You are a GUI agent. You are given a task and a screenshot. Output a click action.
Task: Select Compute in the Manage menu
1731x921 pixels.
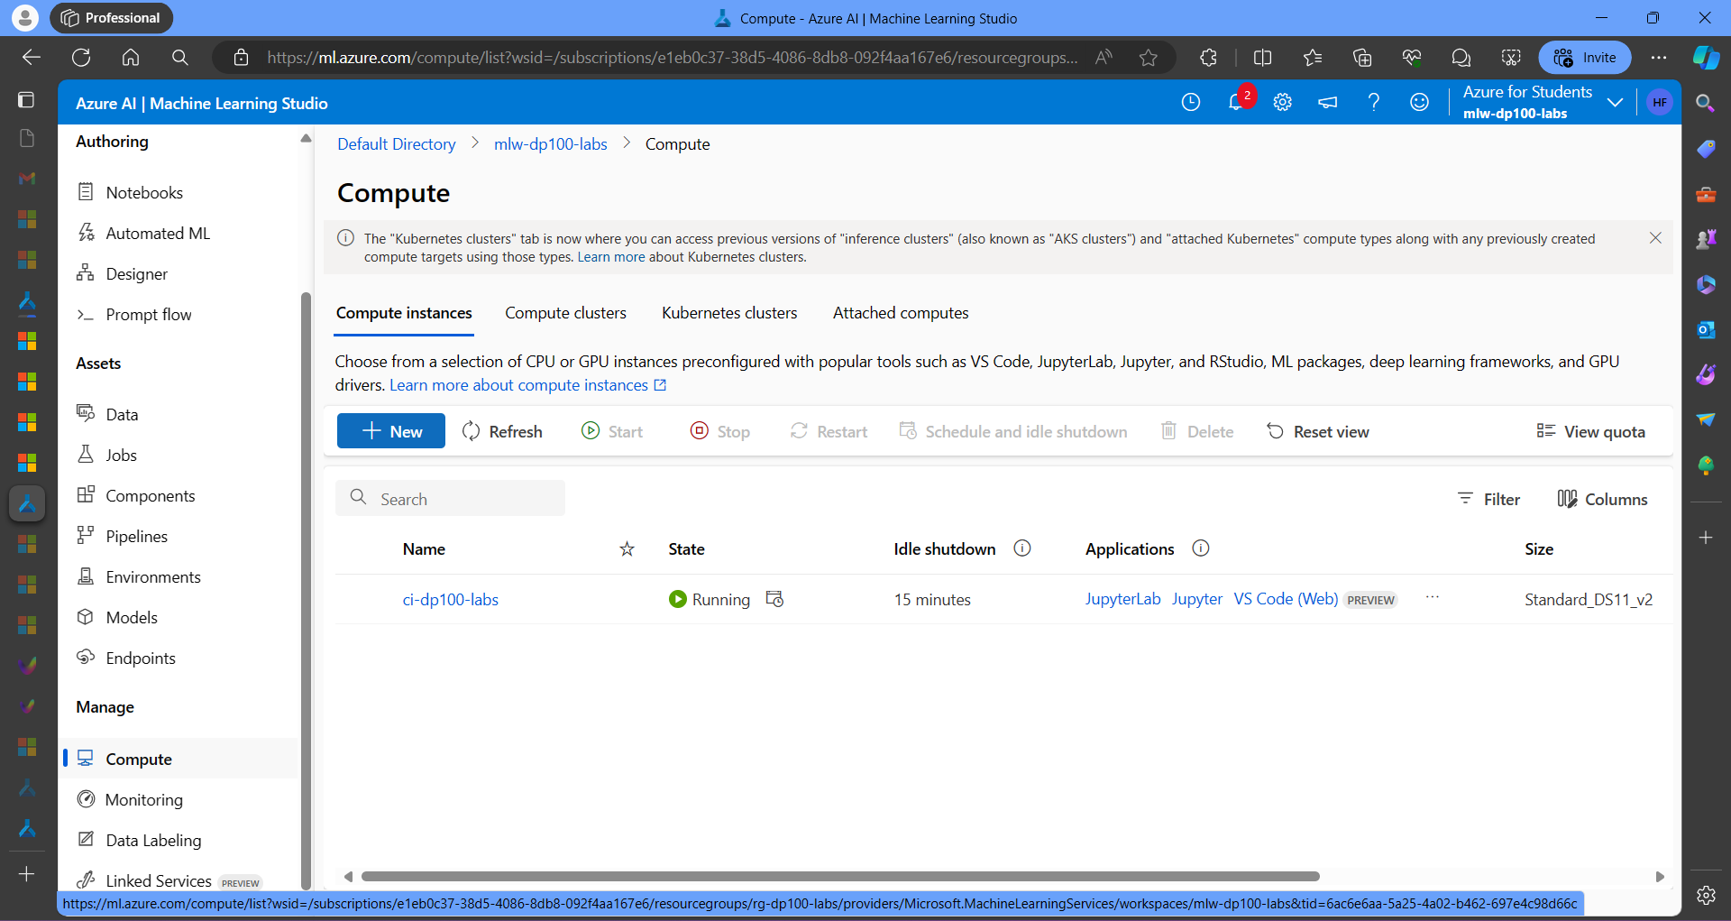(x=180, y=759)
